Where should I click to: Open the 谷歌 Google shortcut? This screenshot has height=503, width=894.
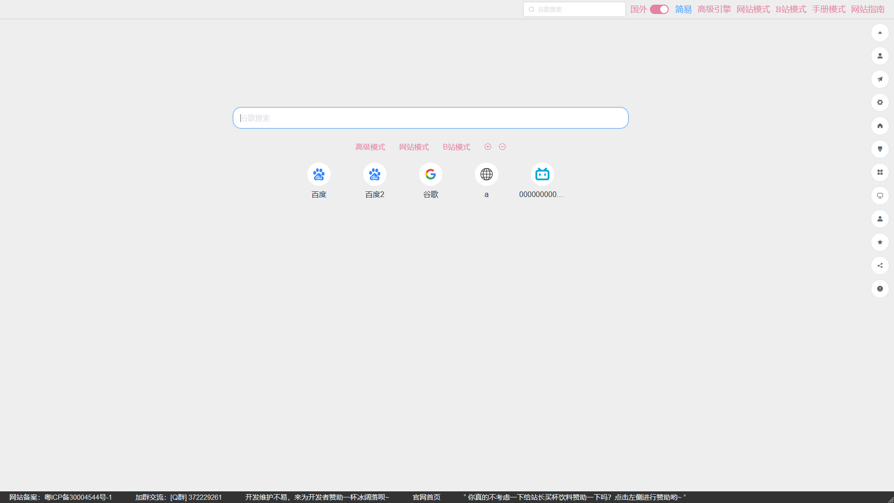tap(430, 175)
